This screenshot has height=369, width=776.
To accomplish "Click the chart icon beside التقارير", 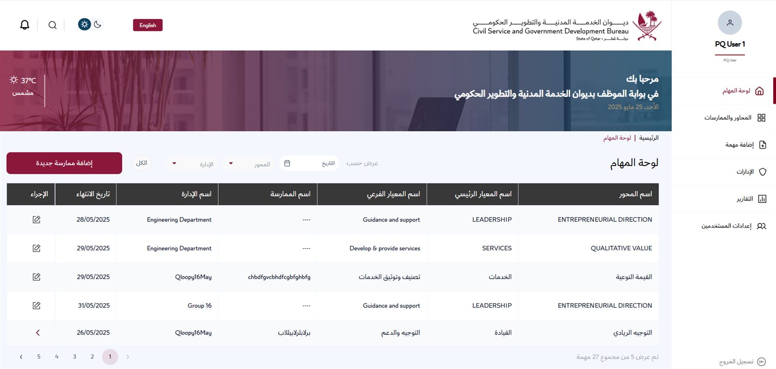I will [x=762, y=199].
